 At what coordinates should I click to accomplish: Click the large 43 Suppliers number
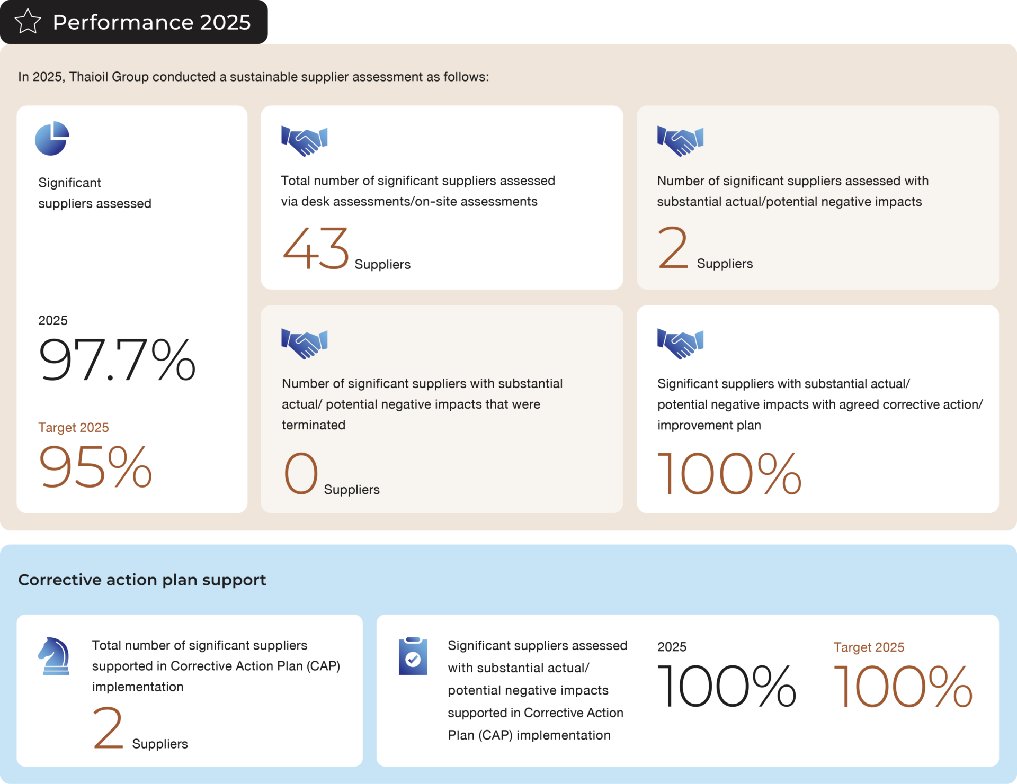tap(316, 248)
